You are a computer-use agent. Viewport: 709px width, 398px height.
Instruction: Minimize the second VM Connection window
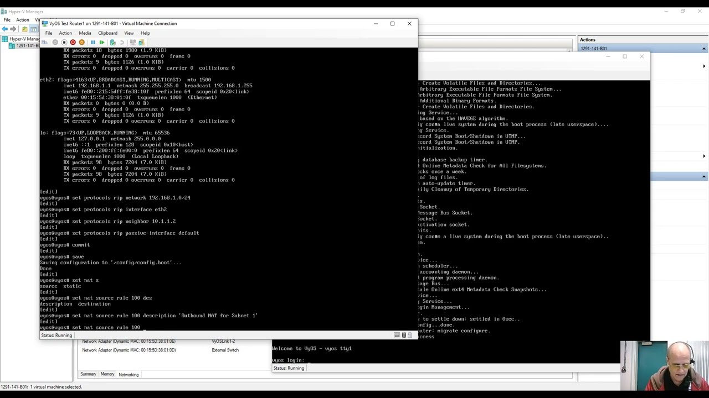(x=608, y=56)
